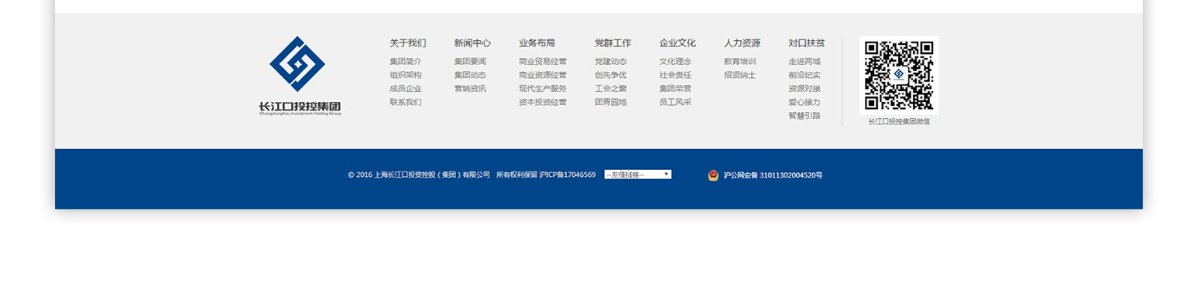1197x285 pixels.
Task: Open the 员工风采 link
Action: [675, 102]
